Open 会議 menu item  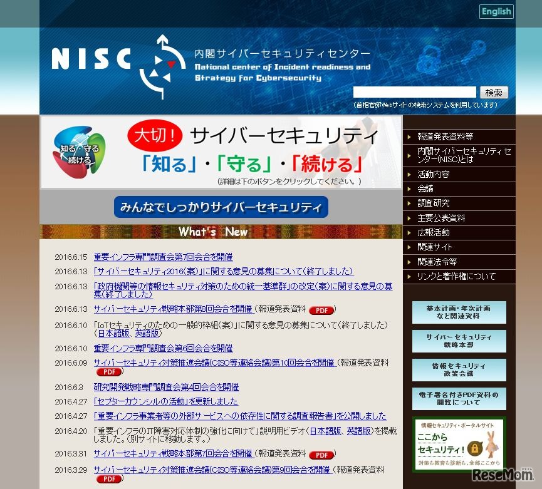pos(459,189)
